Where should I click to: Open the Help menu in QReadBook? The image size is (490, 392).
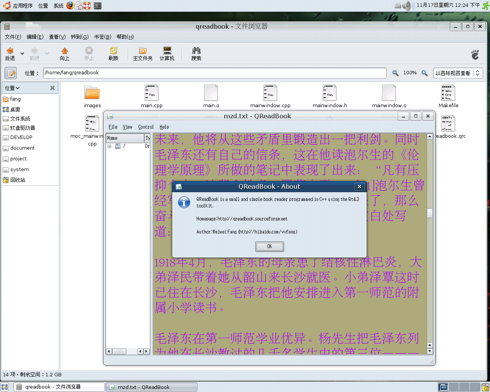tap(164, 127)
